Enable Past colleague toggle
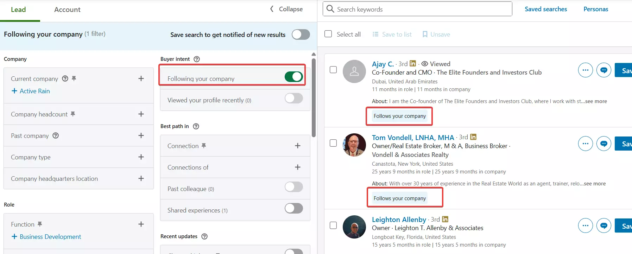The width and height of the screenshot is (632, 254). 294,187
